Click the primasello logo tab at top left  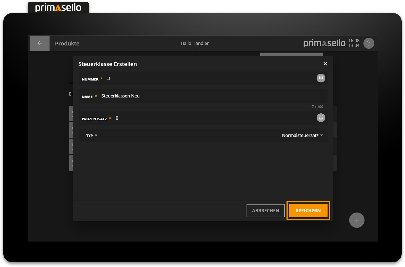click(58, 7)
